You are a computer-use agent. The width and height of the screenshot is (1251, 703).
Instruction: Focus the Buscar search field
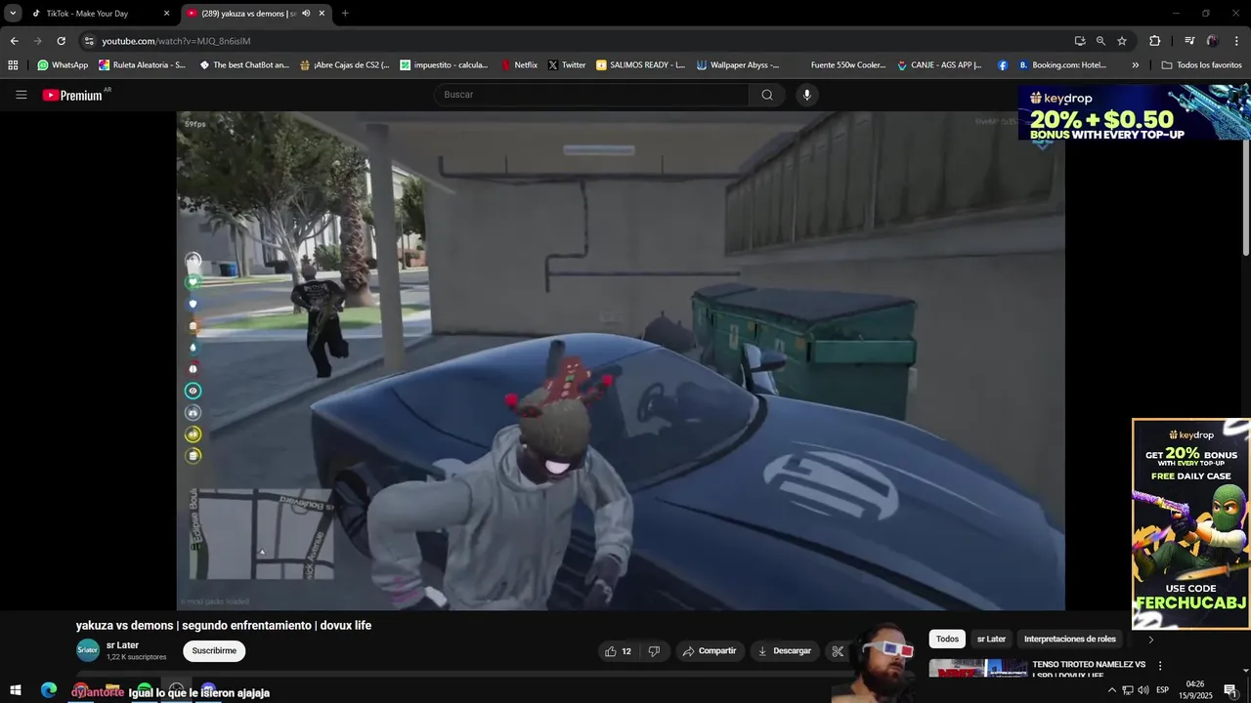[591, 95]
